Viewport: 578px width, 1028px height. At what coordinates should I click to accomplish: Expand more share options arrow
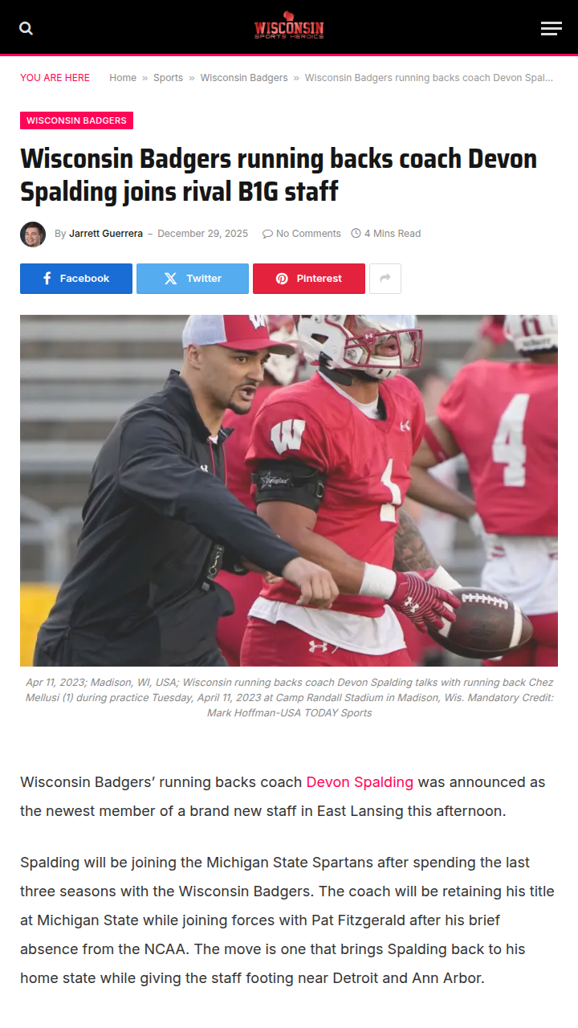(385, 279)
